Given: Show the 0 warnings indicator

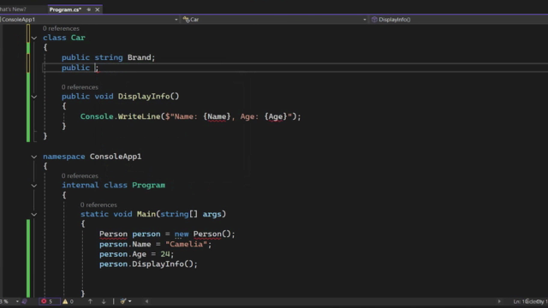Looking at the screenshot, I should (68, 301).
